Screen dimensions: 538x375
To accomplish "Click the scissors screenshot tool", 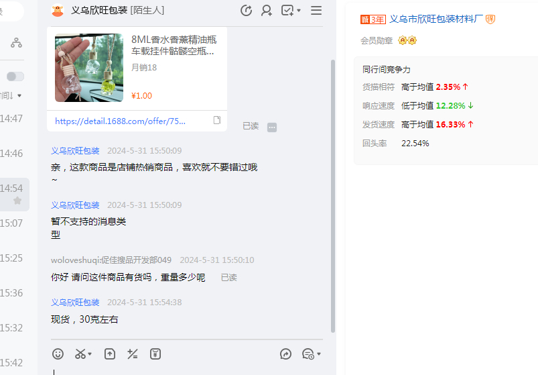I will point(80,354).
